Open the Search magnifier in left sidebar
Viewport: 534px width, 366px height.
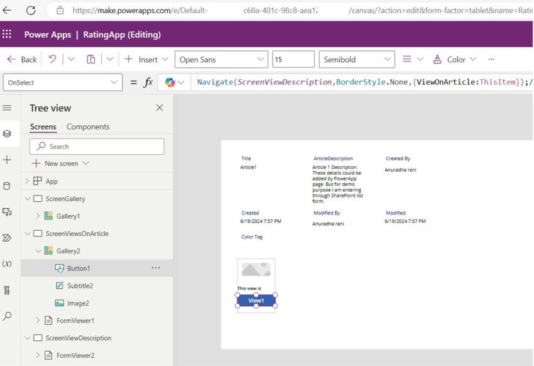pos(7,316)
